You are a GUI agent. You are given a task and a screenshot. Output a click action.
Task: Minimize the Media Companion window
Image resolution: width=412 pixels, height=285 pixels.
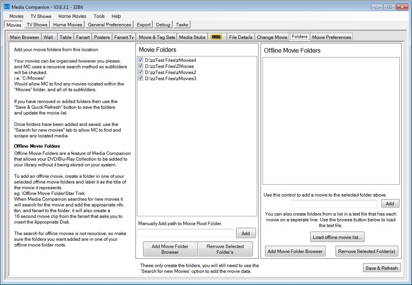coord(377,7)
